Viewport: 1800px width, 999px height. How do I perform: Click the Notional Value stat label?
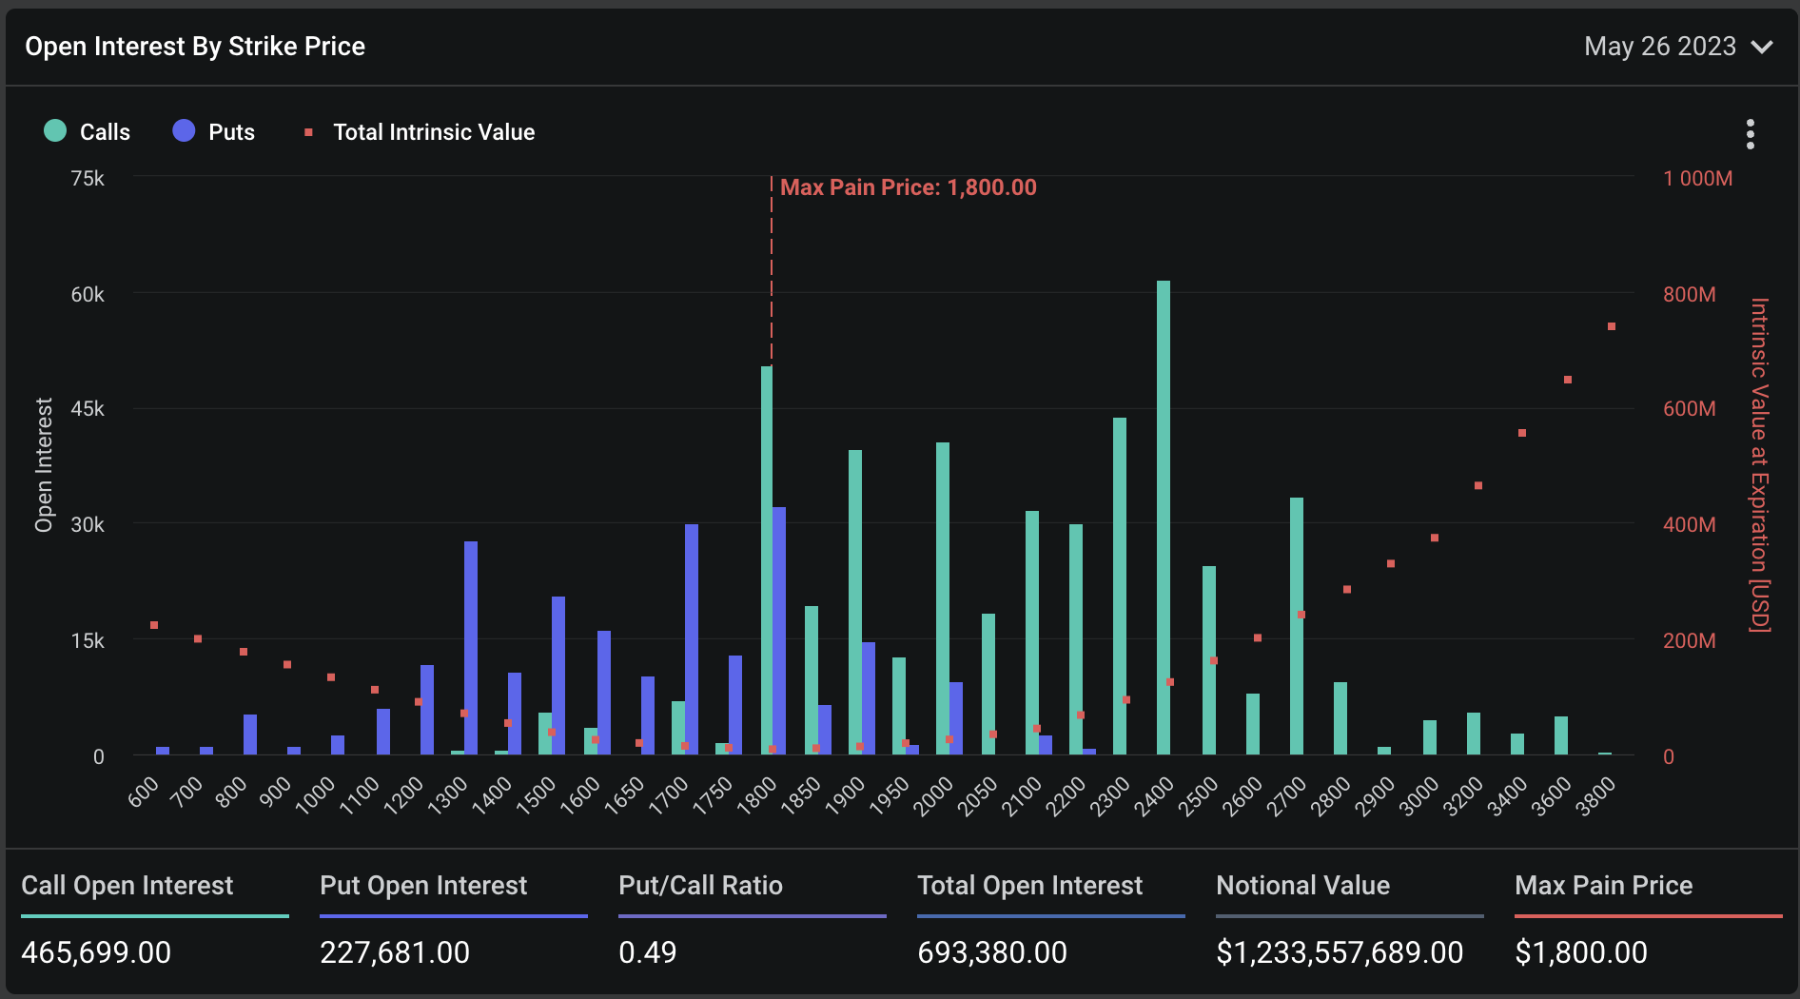1302,885
